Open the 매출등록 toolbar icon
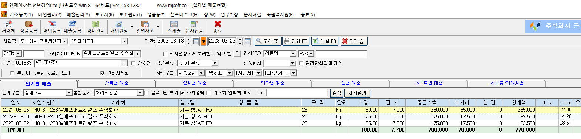Image resolution: width=581 pixels, height=139 pixels. click(x=72, y=27)
